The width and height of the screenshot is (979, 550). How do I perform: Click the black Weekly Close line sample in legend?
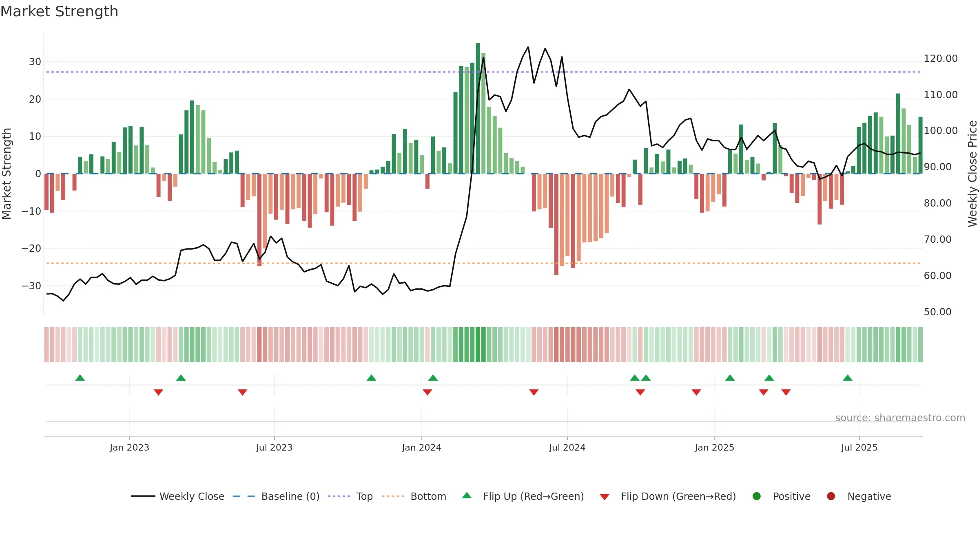tap(143, 496)
